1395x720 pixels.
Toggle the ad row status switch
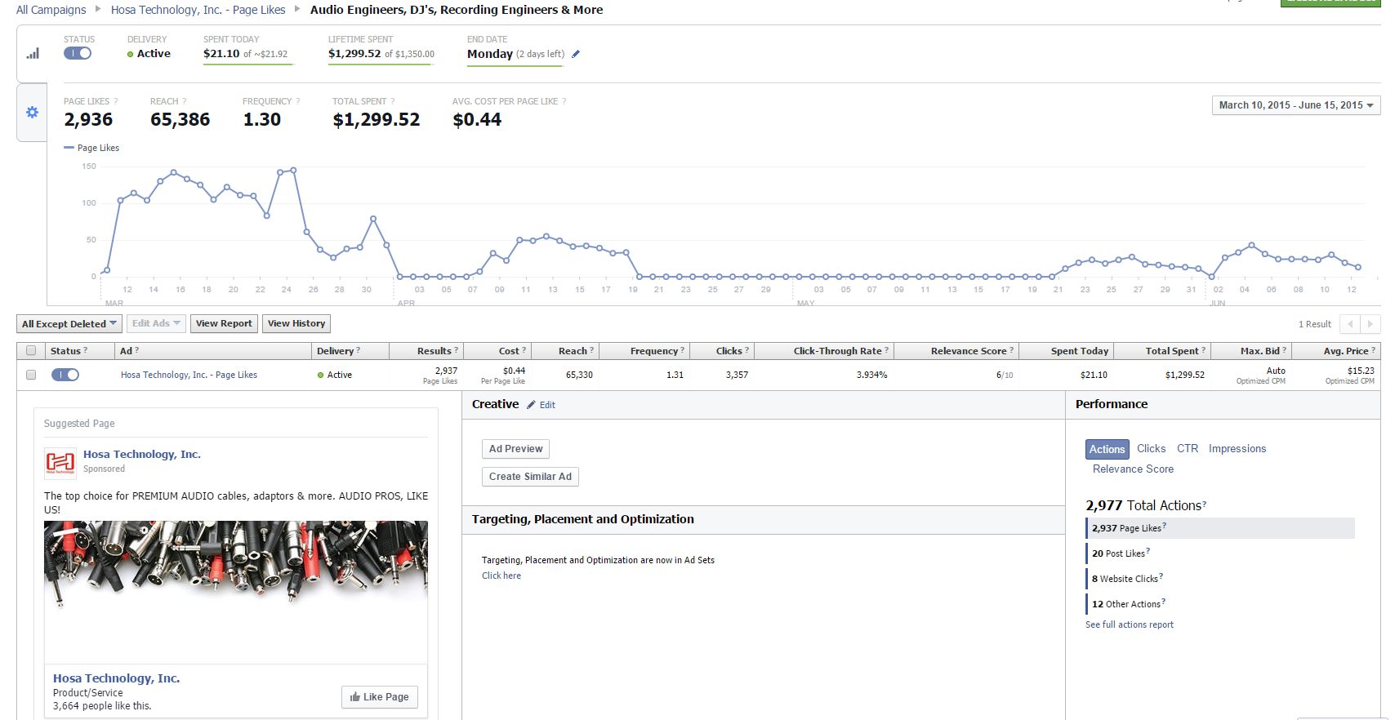pyautogui.click(x=65, y=375)
